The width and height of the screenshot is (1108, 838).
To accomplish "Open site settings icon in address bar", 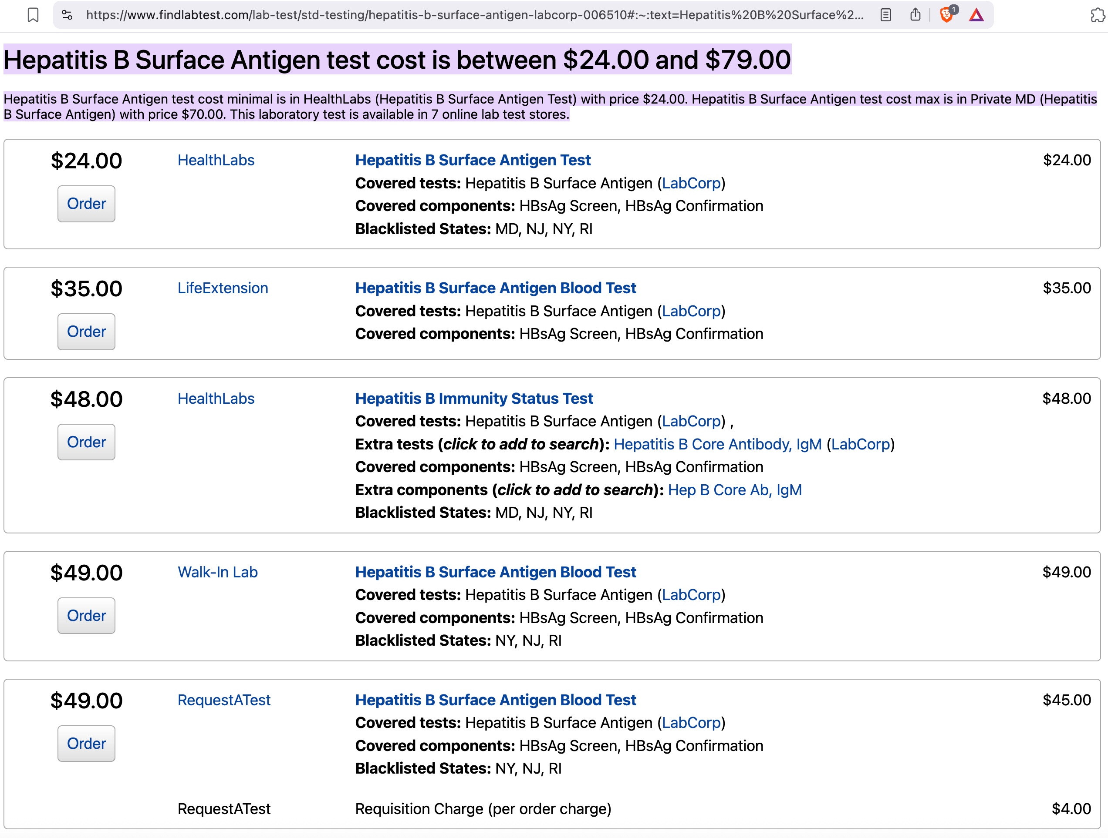I will click(67, 15).
